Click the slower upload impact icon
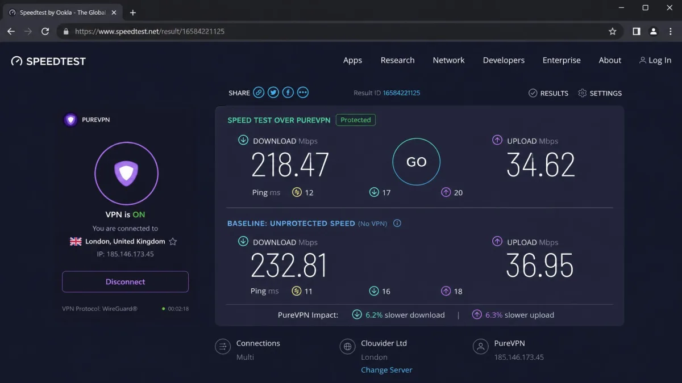The height and width of the screenshot is (383, 682). pyautogui.click(x=477, y=314)
